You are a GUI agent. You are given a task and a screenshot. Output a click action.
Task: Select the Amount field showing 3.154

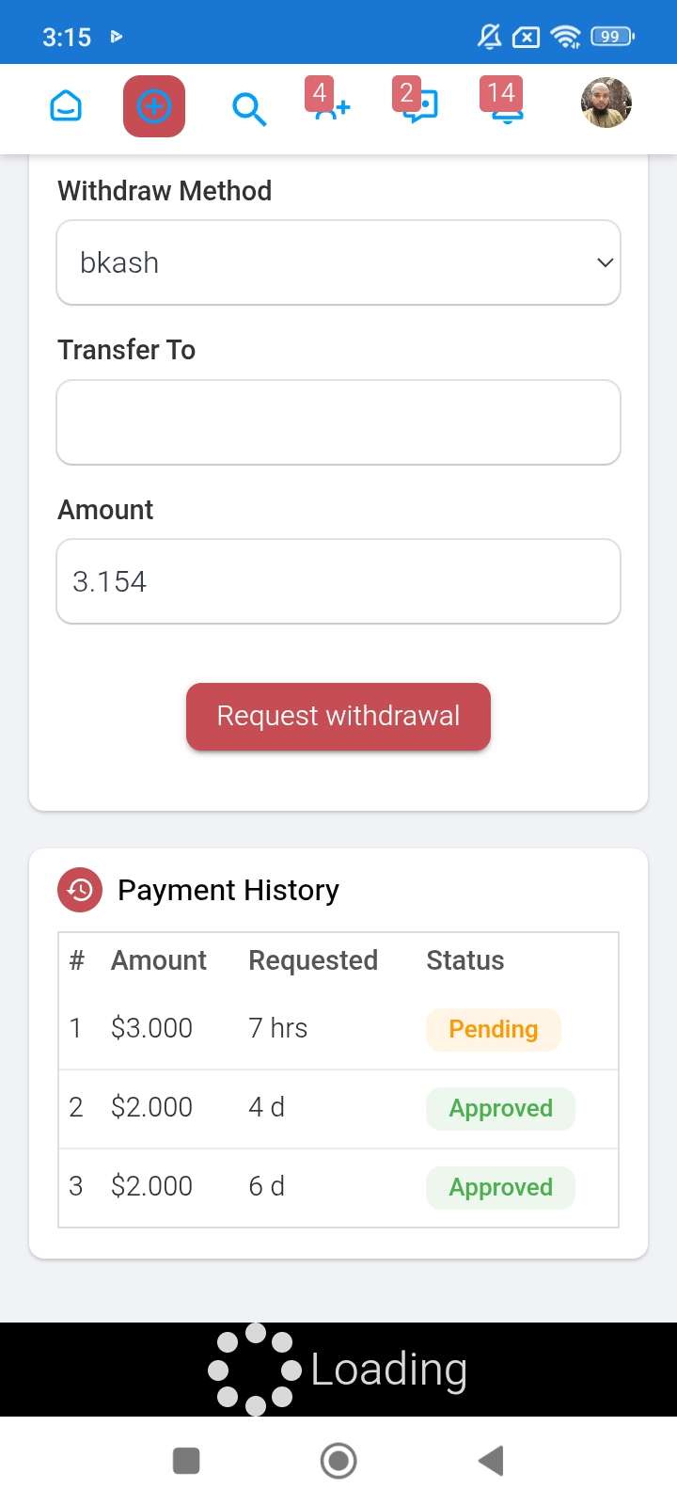(338, 581)
